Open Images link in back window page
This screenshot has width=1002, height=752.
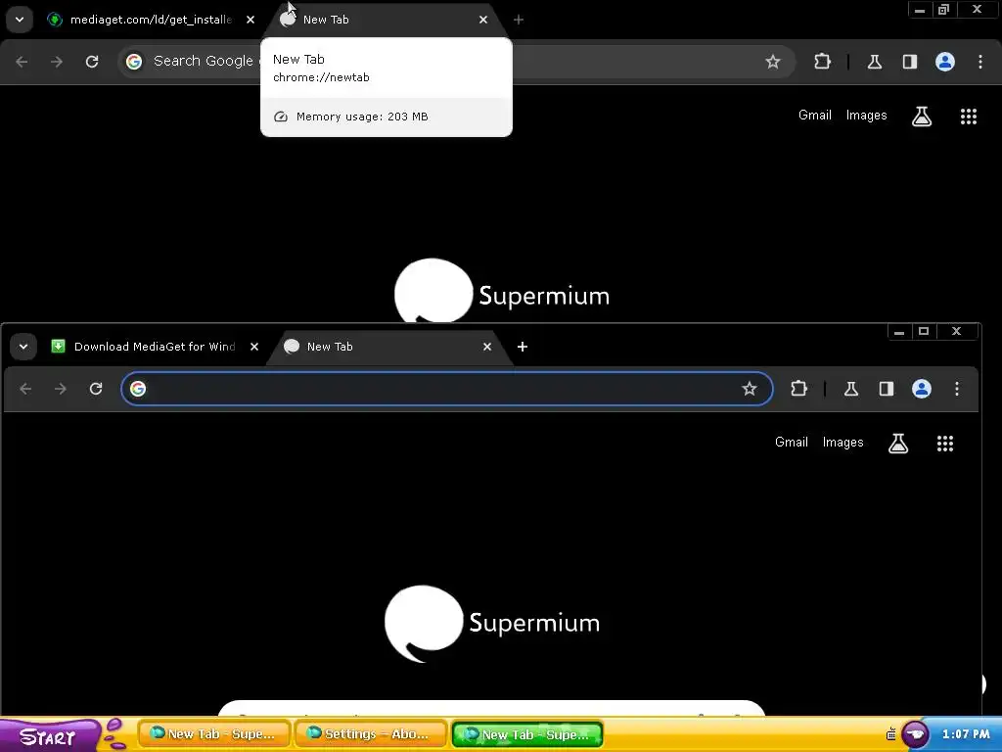(867, 116)
